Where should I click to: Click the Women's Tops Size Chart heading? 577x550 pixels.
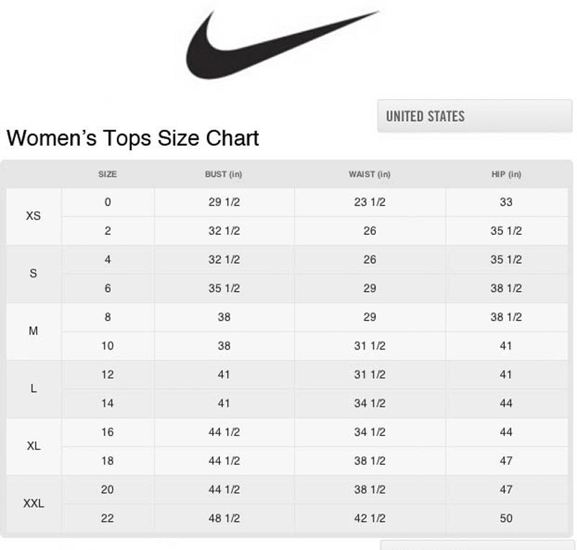133,138
